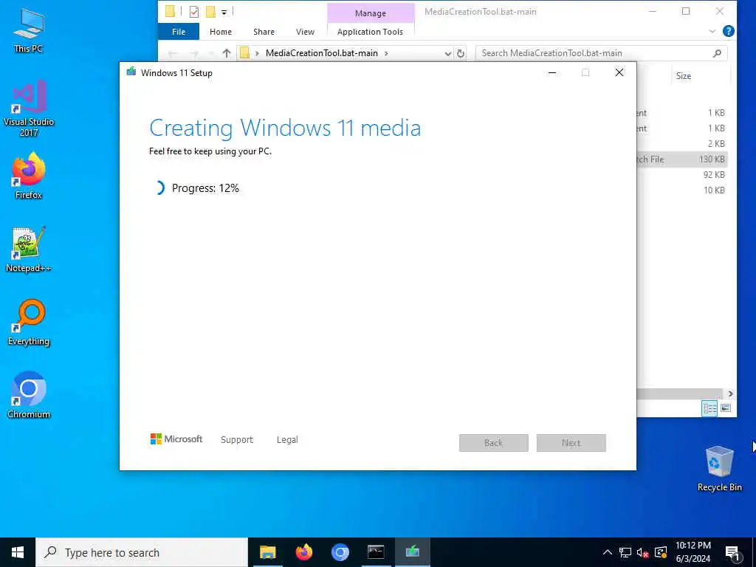This screenshot has height=567, width=756.
Task: Click the Size column header
Action: pyautogui.click(x=683, y=76)
